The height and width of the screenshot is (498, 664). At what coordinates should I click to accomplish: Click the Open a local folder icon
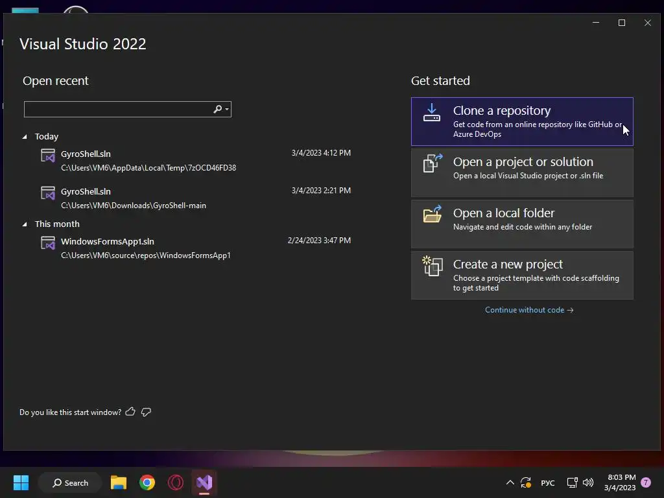click(x=433, y=214)
